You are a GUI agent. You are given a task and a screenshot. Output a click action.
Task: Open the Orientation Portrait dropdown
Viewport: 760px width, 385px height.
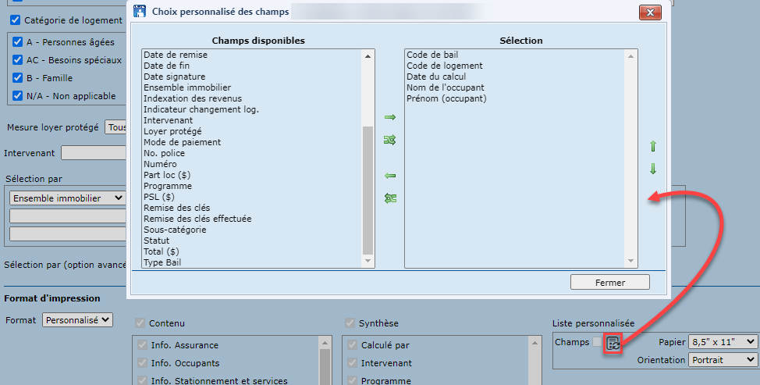723,360
